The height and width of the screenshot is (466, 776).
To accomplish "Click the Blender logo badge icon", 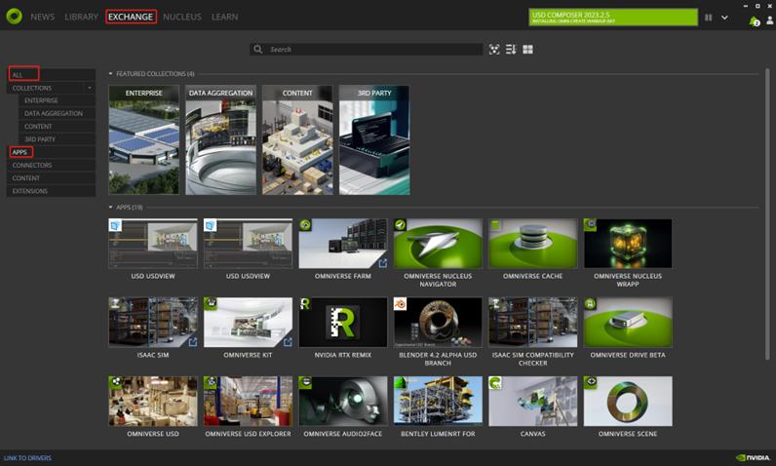I will coord(400,304).
